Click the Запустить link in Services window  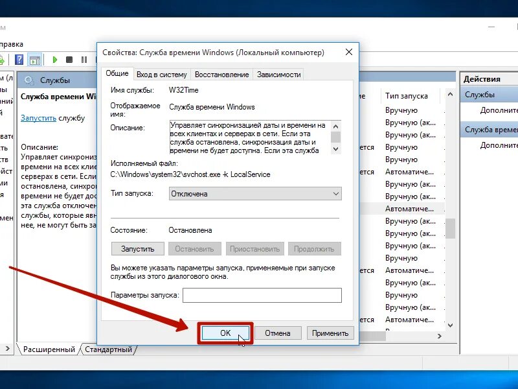(x=38, y=118)
